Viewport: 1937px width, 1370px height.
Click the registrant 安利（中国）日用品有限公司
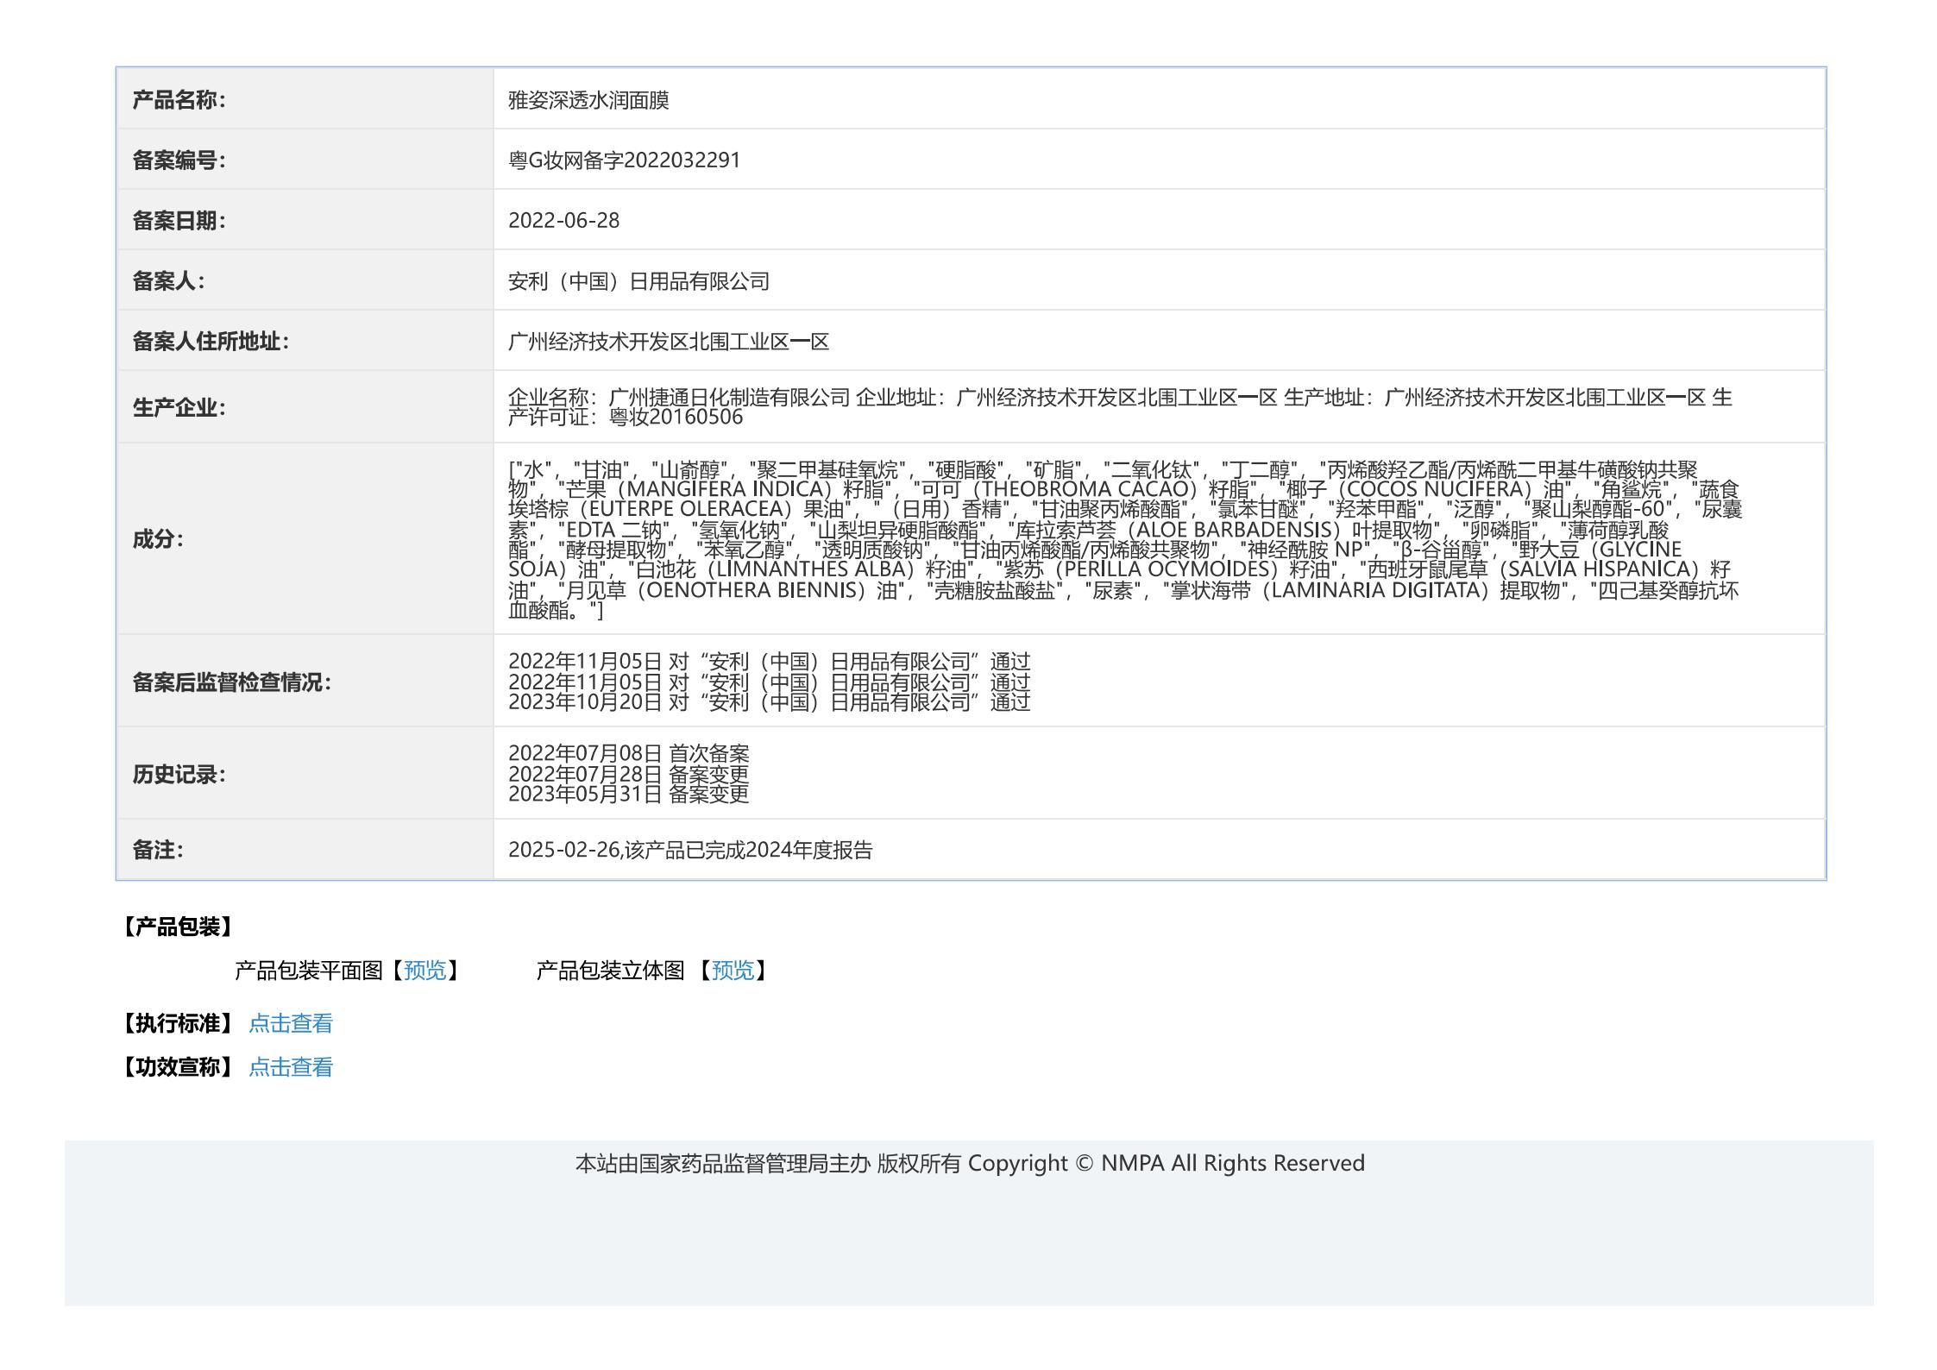coord(638,281)
